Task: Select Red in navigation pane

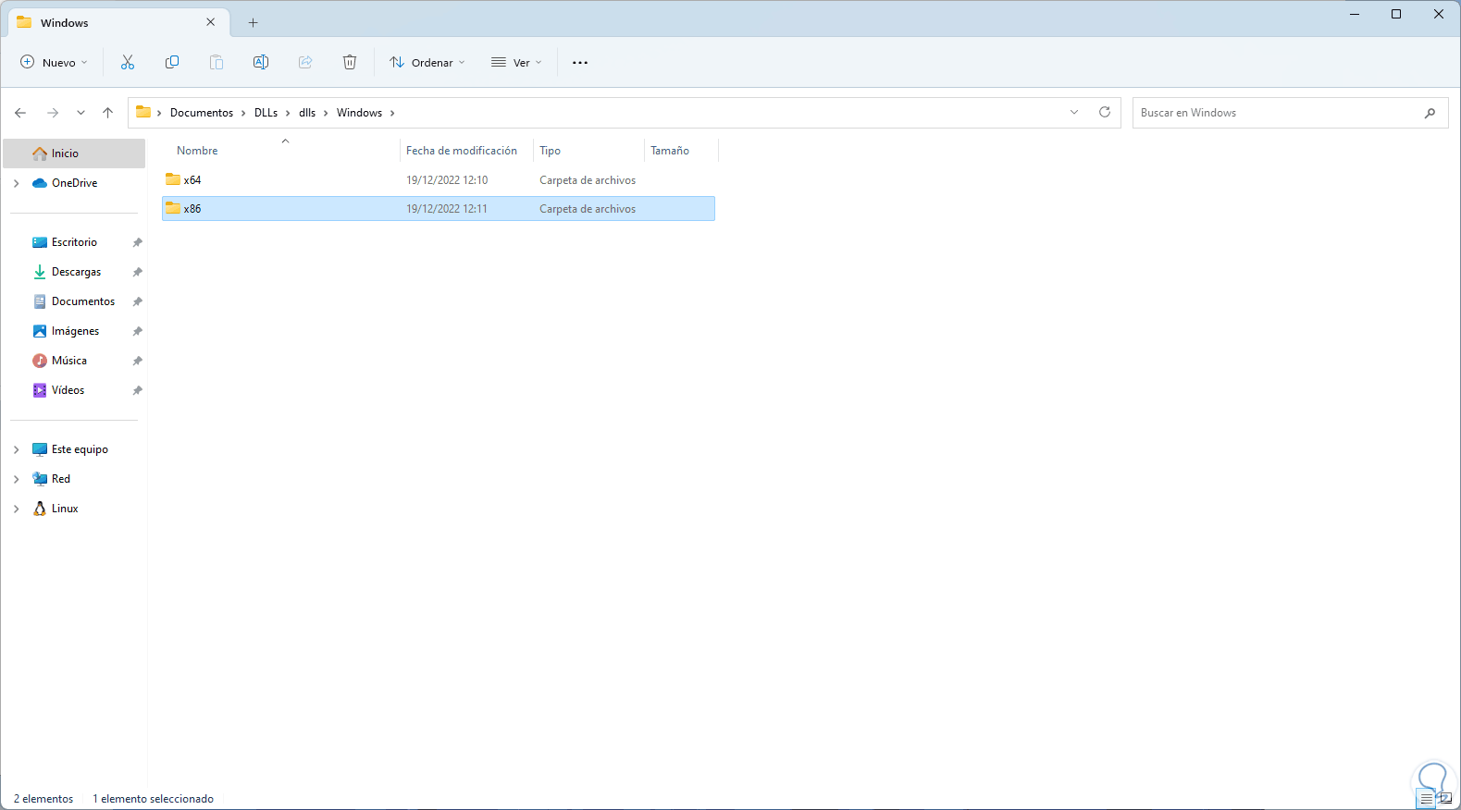Action: coord(61,479)
